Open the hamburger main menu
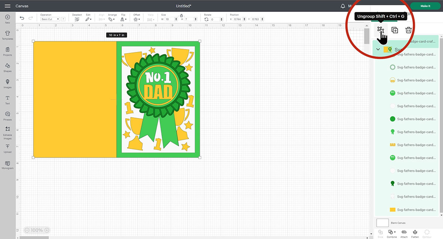The height and width of the screenshot is (239, 443). pos(7,6)
